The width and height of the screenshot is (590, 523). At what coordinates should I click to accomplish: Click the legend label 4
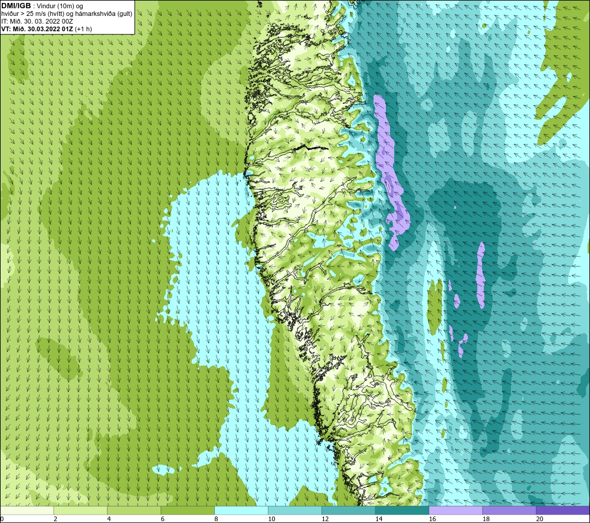coord(109,519)
